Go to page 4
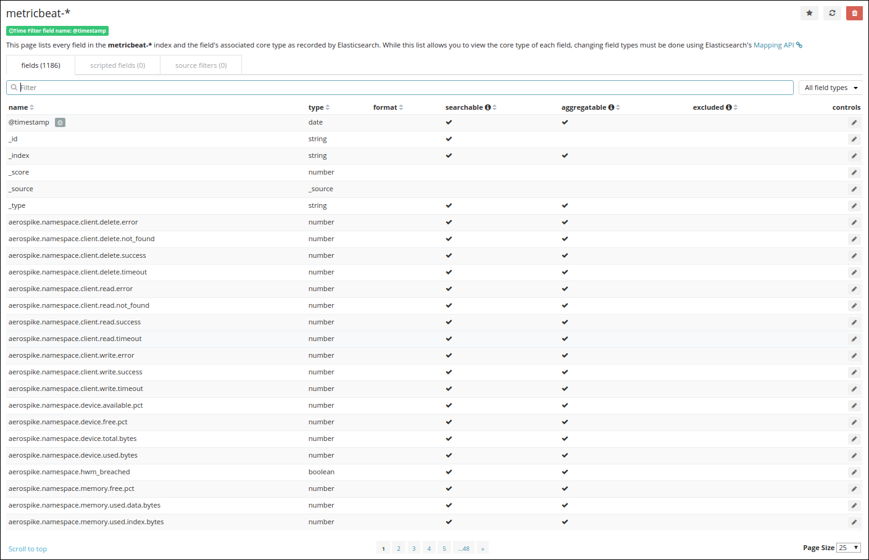Image resolution: width=869 pixels, height=560 pixels. point(429,548)
